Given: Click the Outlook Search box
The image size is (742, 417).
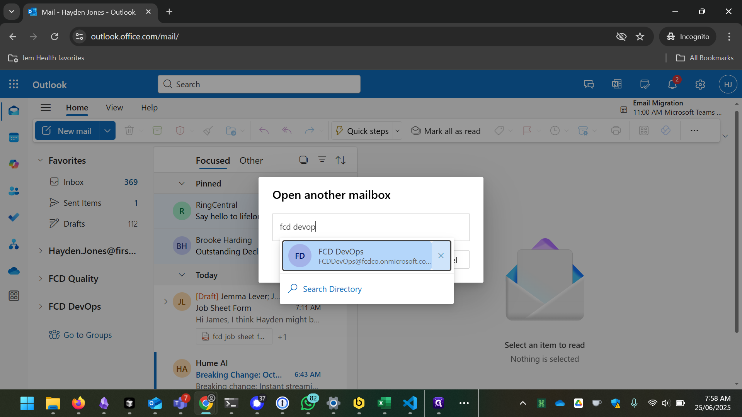Looking at the screenshot, I should coord(259,84).
